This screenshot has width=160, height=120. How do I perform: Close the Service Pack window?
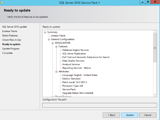tap(155, 2)
